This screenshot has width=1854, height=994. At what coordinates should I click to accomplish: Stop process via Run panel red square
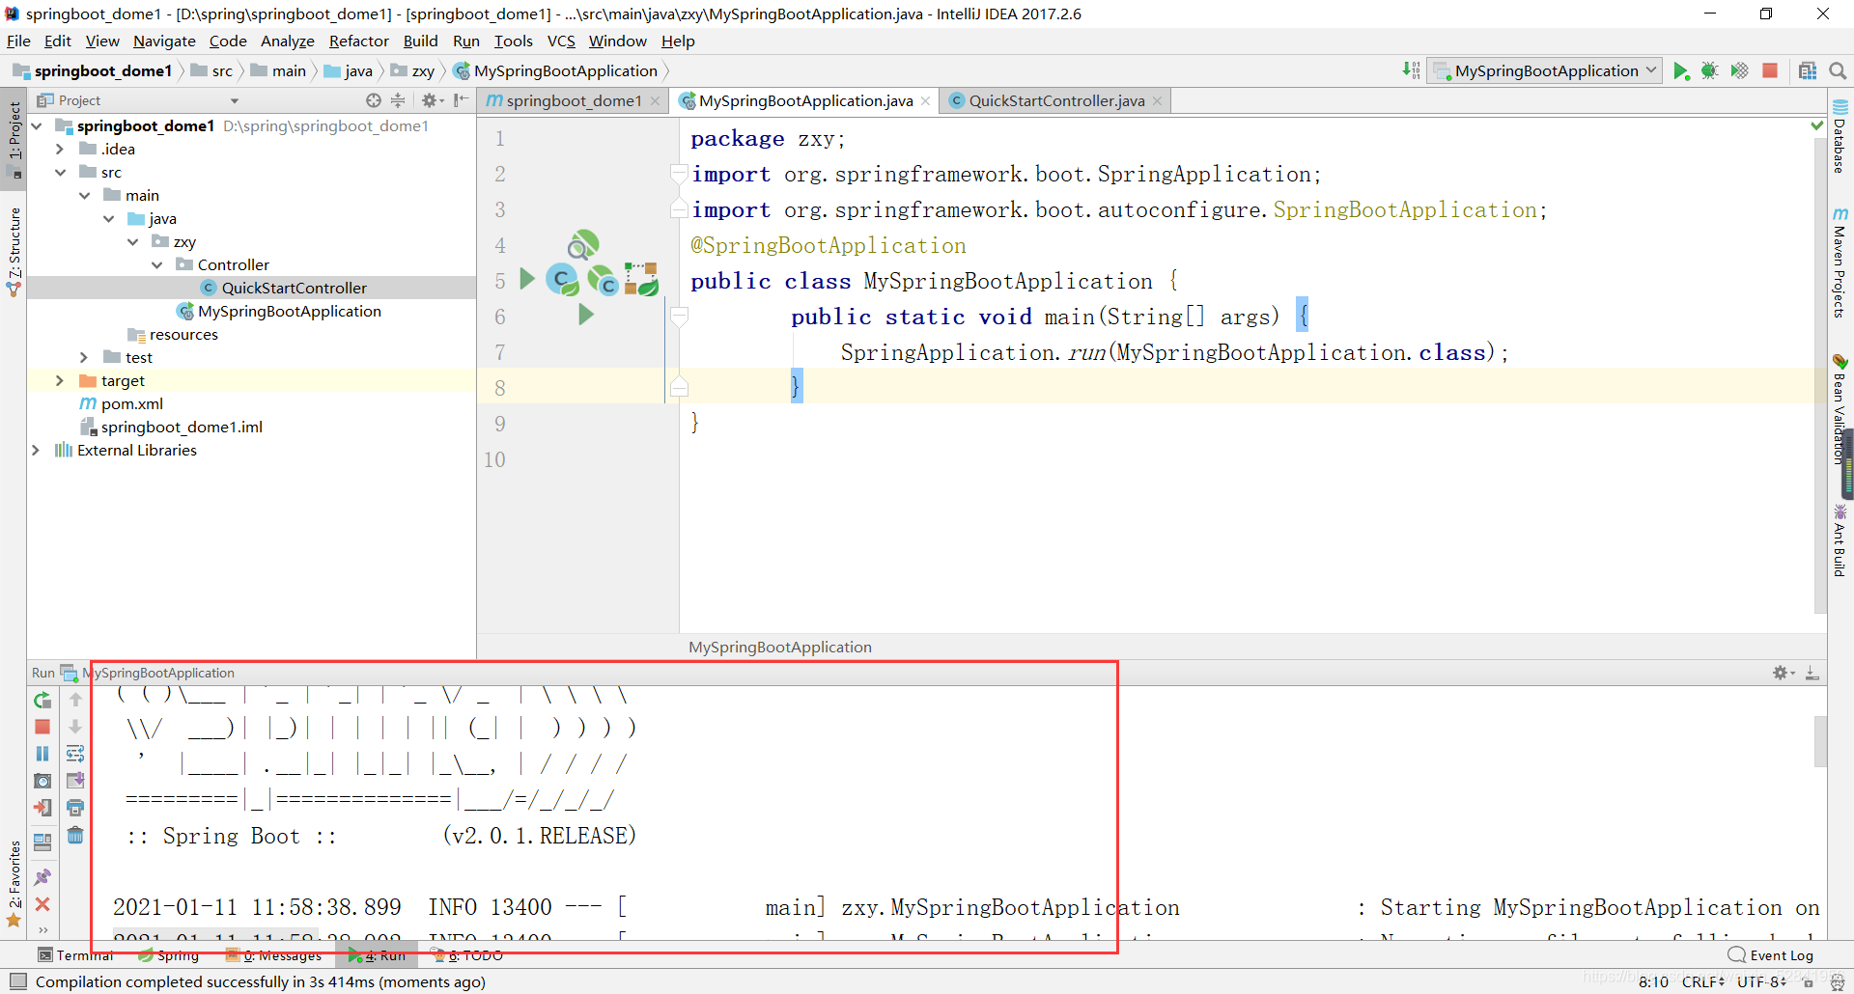pyautogui.click(x=42, y=727)
